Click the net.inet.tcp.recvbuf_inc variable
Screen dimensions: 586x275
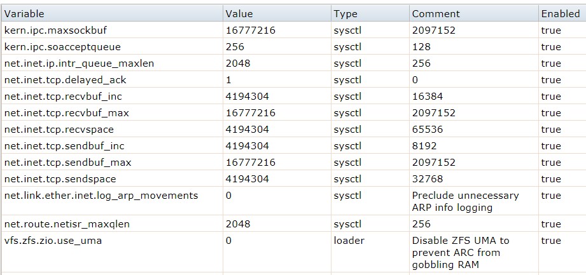click(63, 97)
